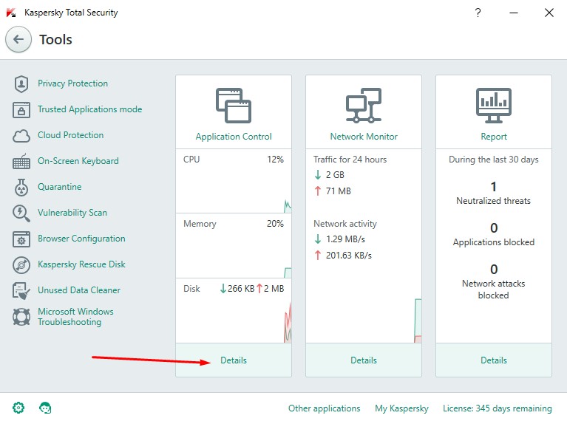Viewport: 567px width, 421px height.
Task: Click the Microsoft Windows Troubleshooting lifebuoy icon
Action: pos(21,317)
